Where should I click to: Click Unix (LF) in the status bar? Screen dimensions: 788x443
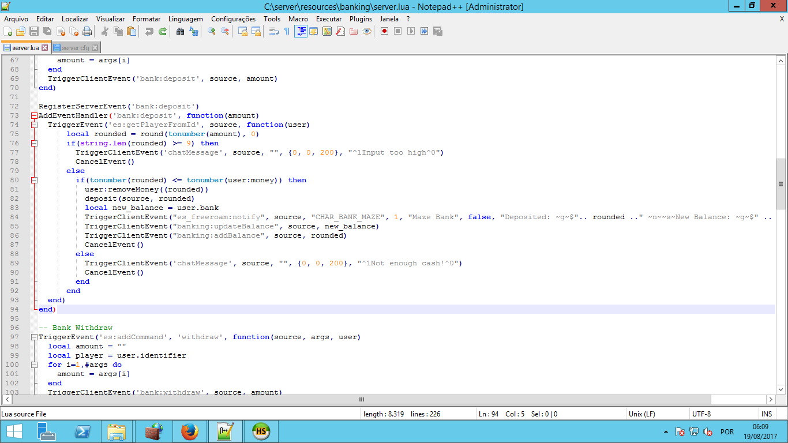[x=641, y=414]
